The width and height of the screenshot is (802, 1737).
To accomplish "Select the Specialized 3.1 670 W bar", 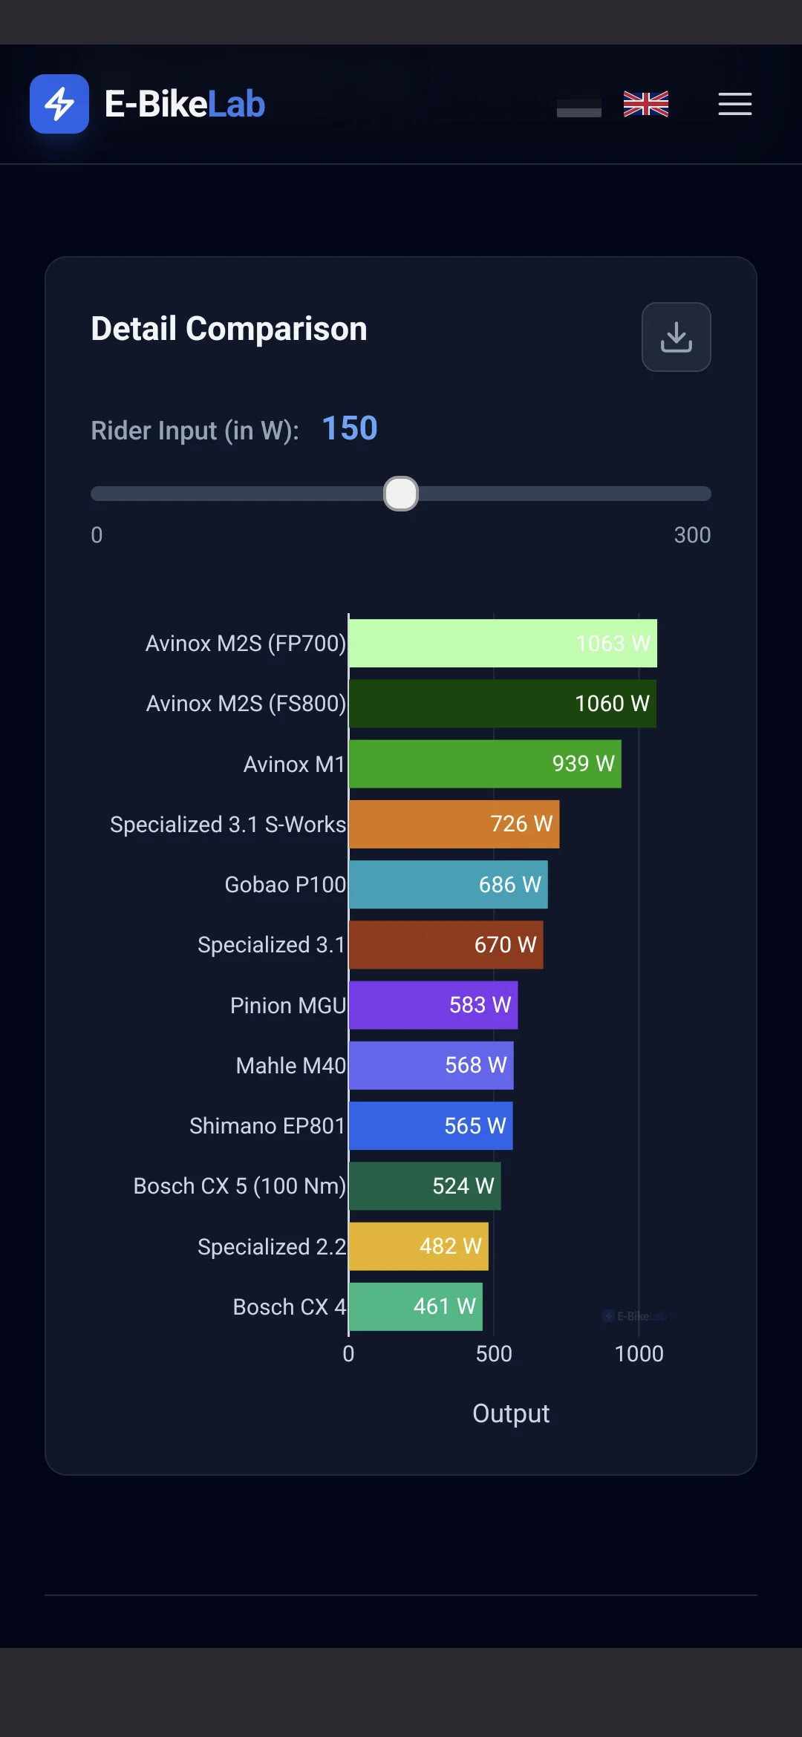I will [446, 945].
